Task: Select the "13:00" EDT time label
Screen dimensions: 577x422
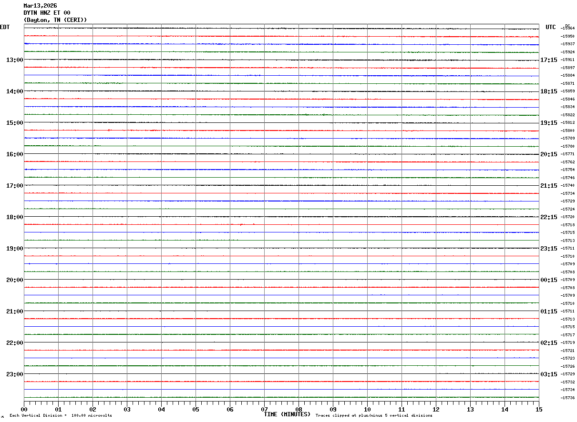Action: pyautogui.click(x=14, y=60)
